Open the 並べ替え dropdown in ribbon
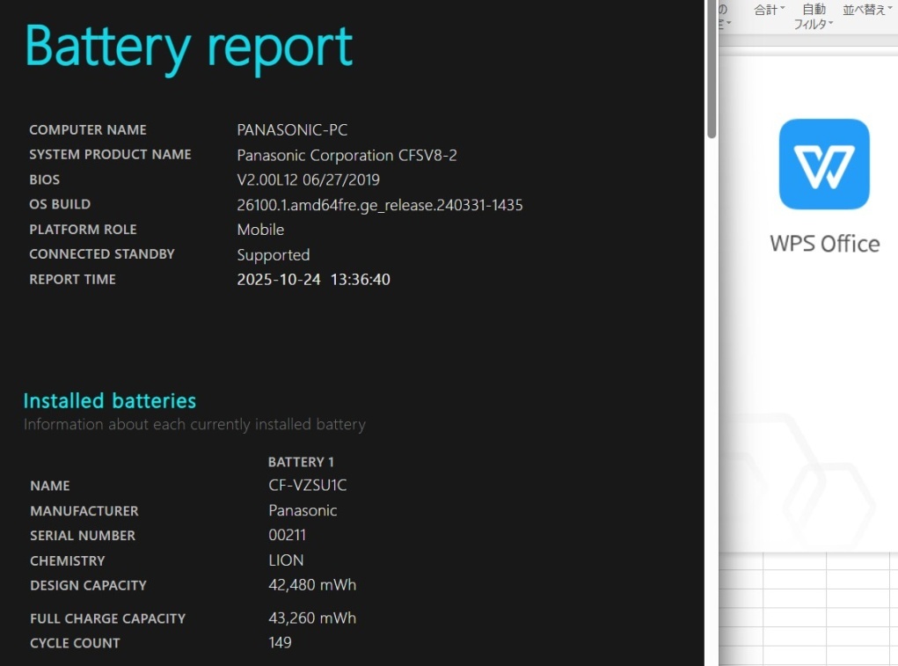 [x=867, y=10]
